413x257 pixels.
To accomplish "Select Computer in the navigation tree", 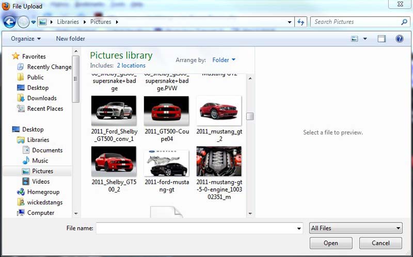I will point(35,213).
